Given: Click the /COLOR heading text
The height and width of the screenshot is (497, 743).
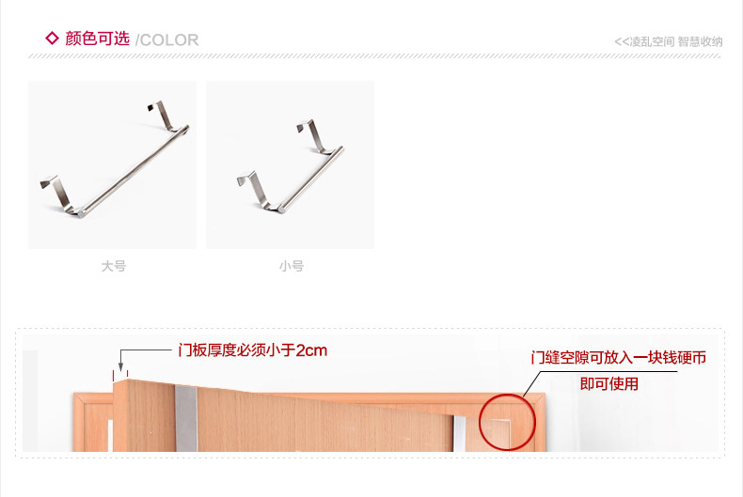Looking at the screenshot, I should (166, 40).
